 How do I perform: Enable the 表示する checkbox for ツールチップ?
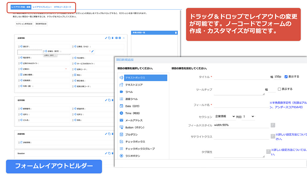pos(279,89)
